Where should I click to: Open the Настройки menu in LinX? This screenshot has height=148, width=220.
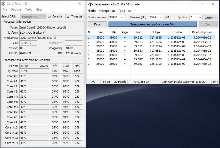point(107,11)
